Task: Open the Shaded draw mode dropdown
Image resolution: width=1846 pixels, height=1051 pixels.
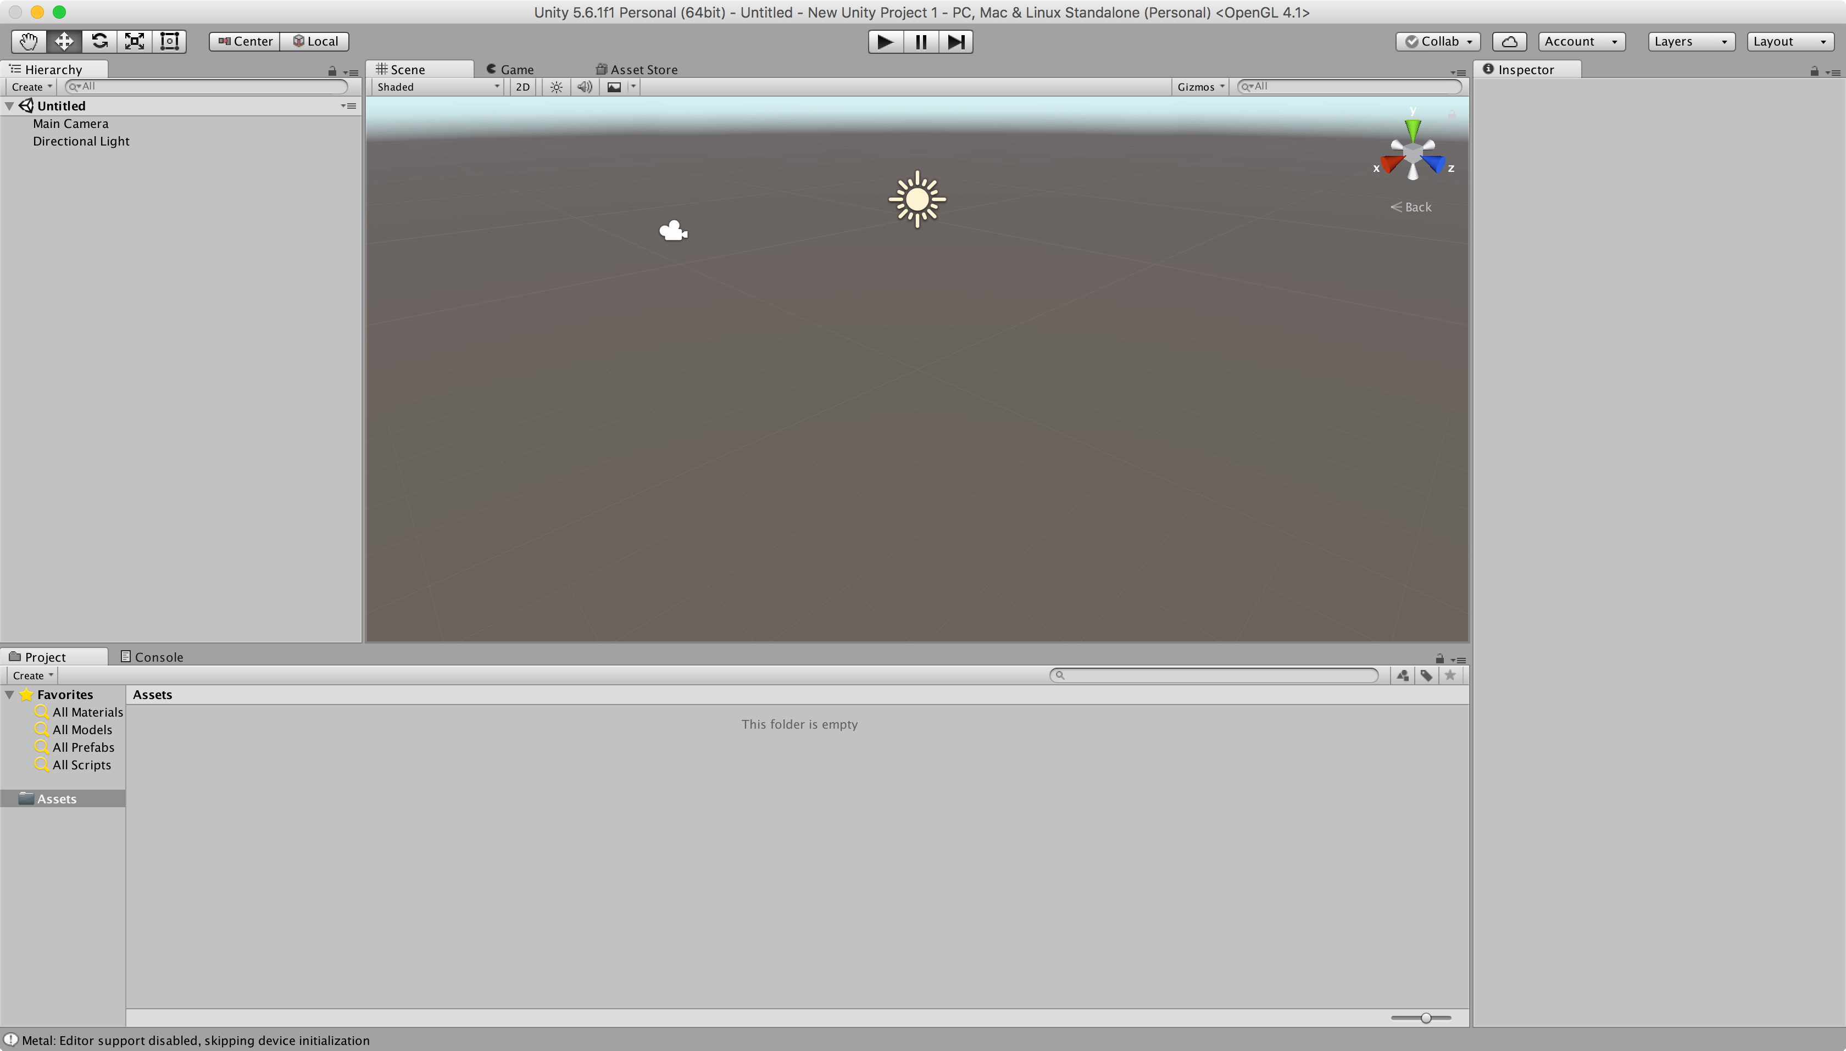Action: tap(437, 87)
